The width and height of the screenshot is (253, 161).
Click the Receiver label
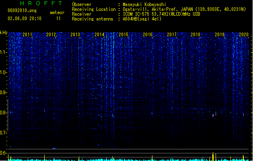pos(82,14)
